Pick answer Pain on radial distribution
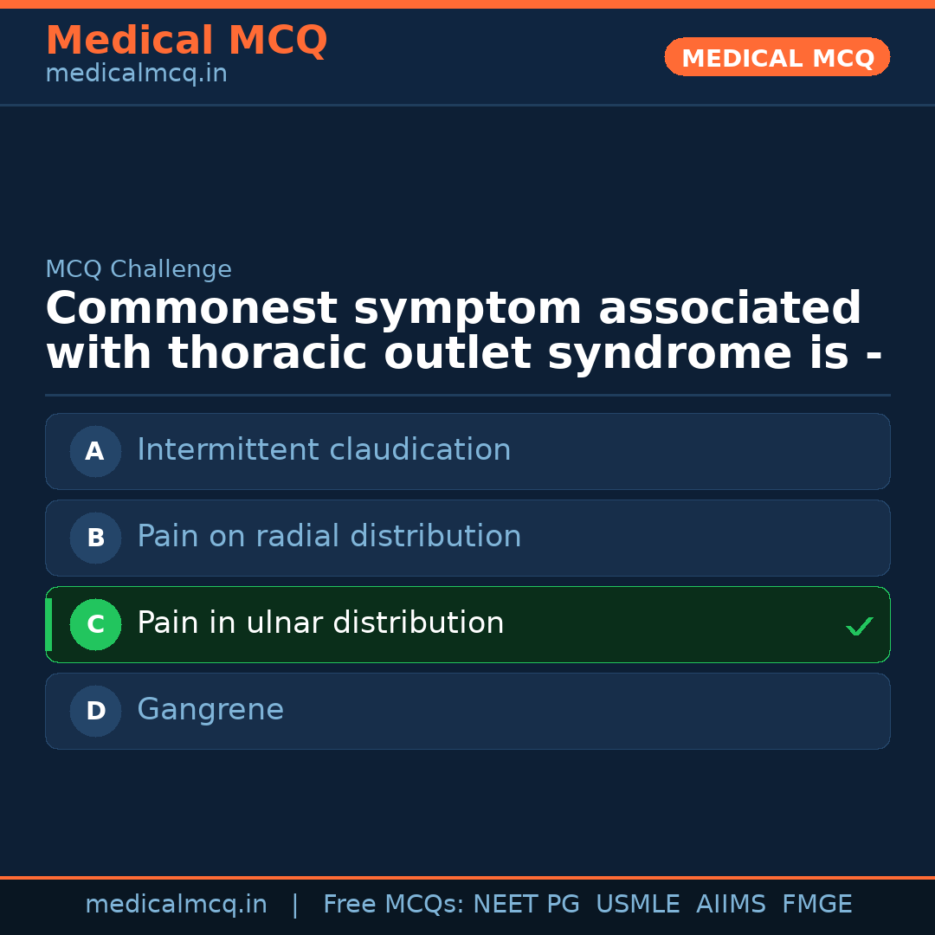Viewport: 935px width, 935px height. (x=329, y=537)
